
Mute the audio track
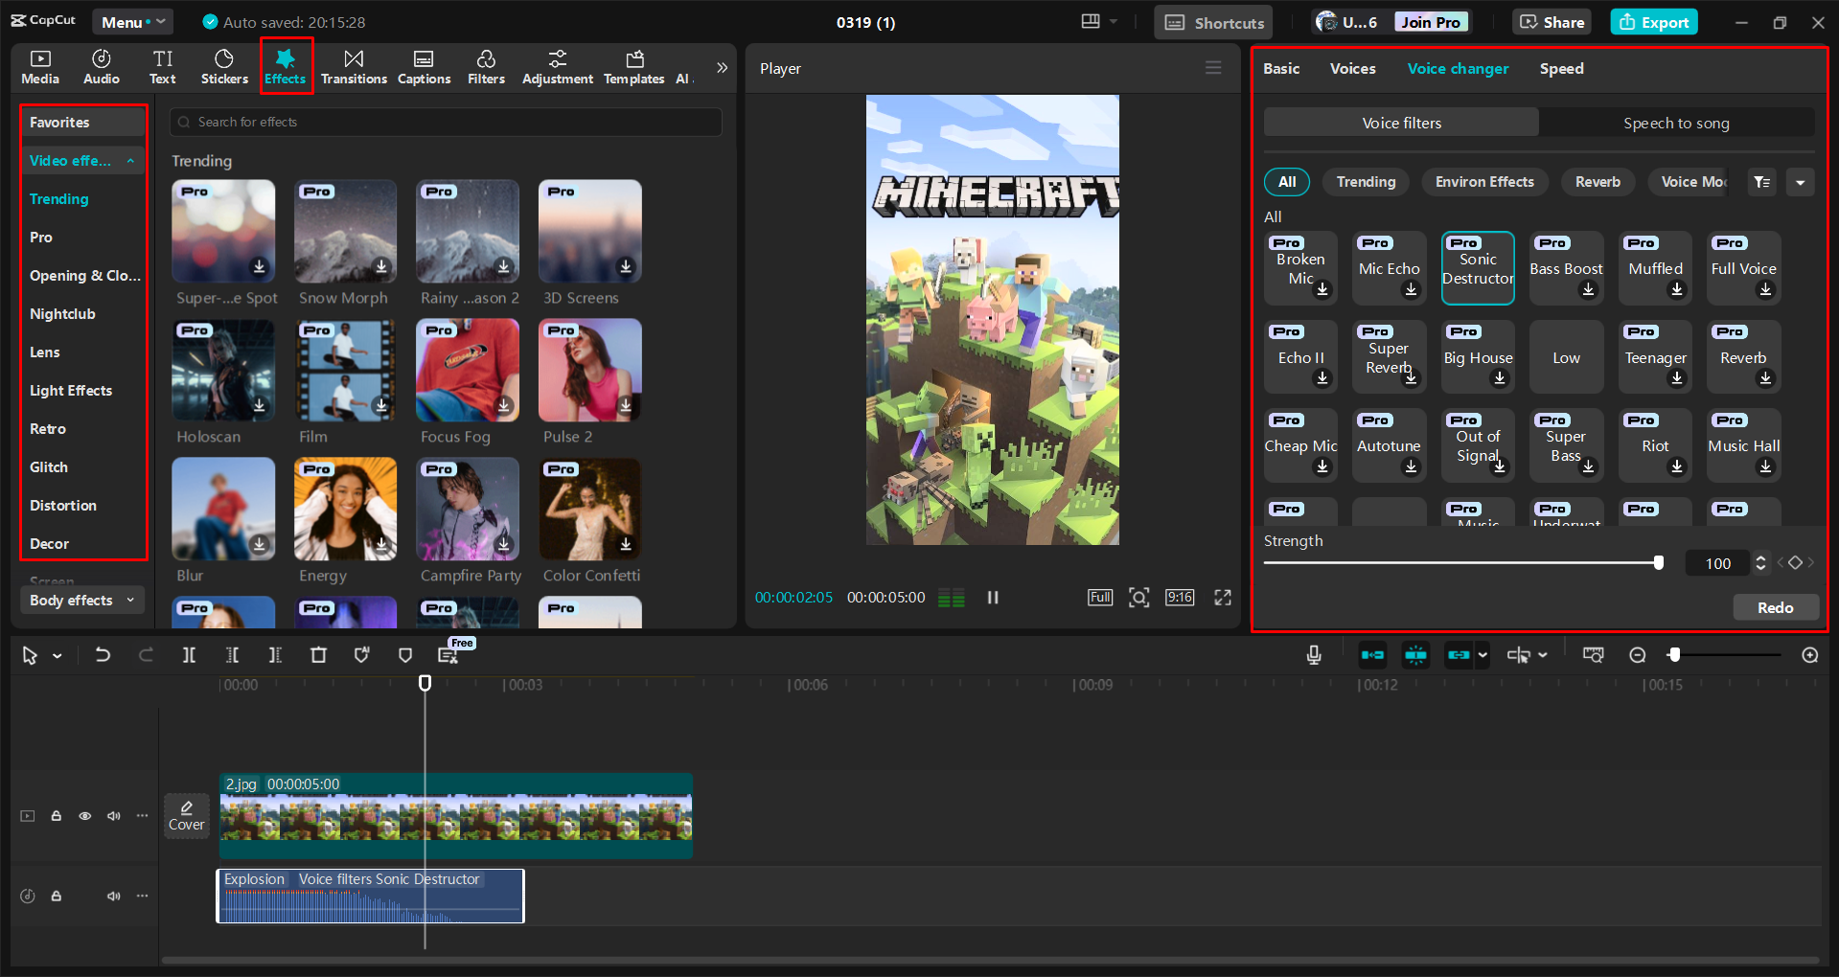(113, 896)
